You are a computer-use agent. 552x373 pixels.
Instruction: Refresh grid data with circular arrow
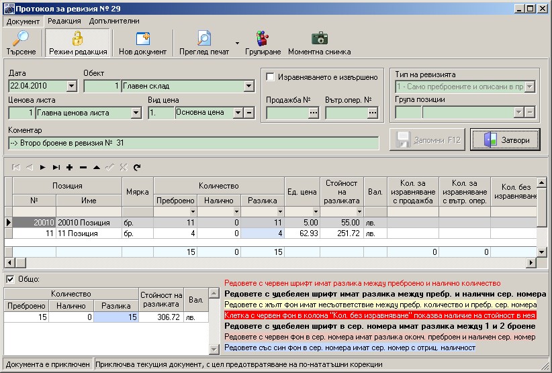[137, 167]
